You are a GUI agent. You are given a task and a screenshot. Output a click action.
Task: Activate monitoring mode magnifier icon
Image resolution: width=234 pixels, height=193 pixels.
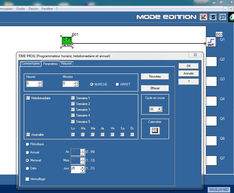point(223,17)
